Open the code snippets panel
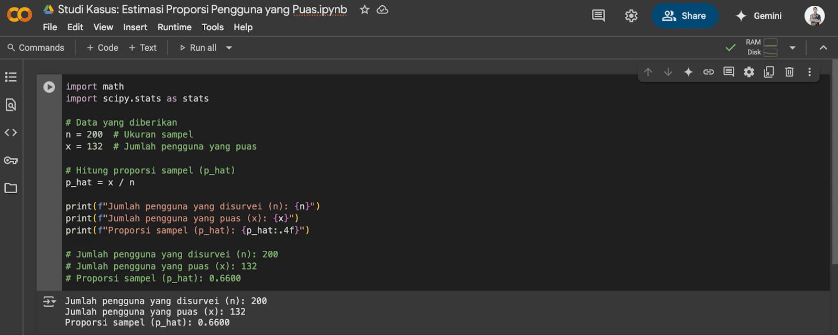This screenshot has width=838, height=335. tap(10, 132)
